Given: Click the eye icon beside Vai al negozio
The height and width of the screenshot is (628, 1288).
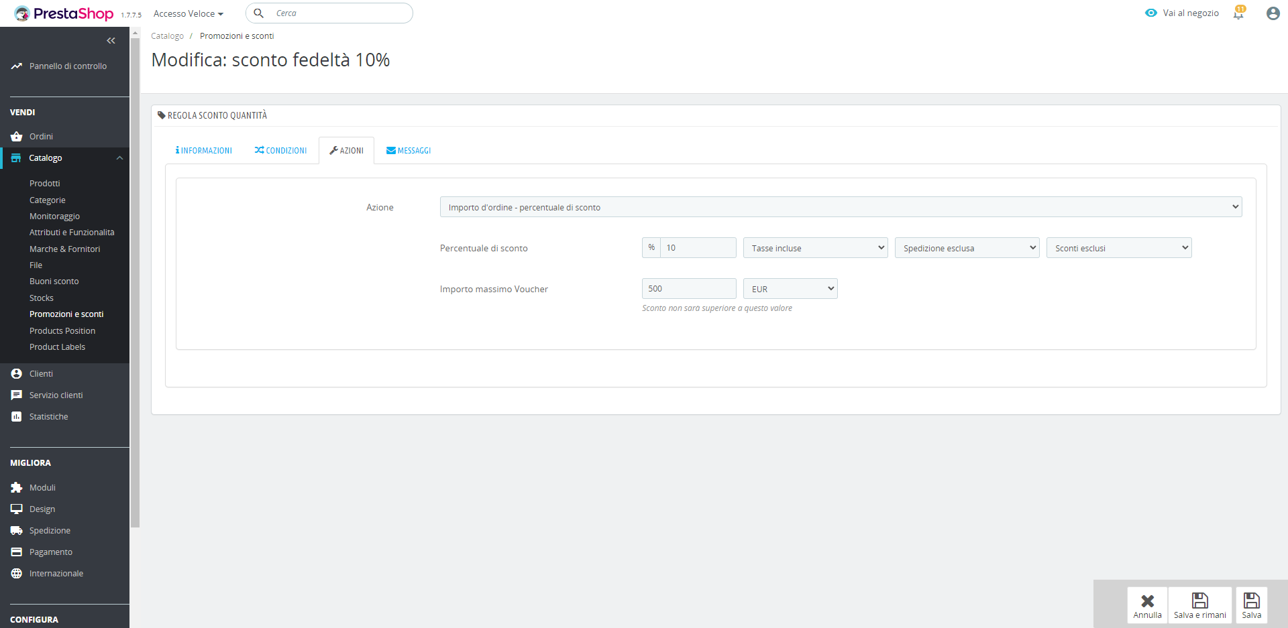Looking at the screenshot, I should coord(1151,13).
